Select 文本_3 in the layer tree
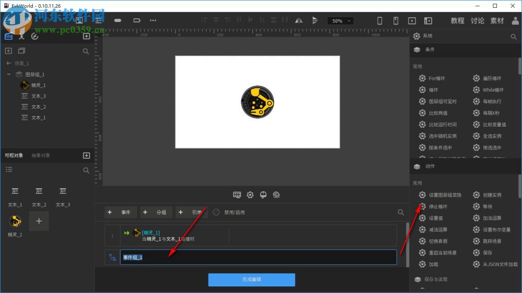The height and width of the screenshot is (293, 522). 38,96
